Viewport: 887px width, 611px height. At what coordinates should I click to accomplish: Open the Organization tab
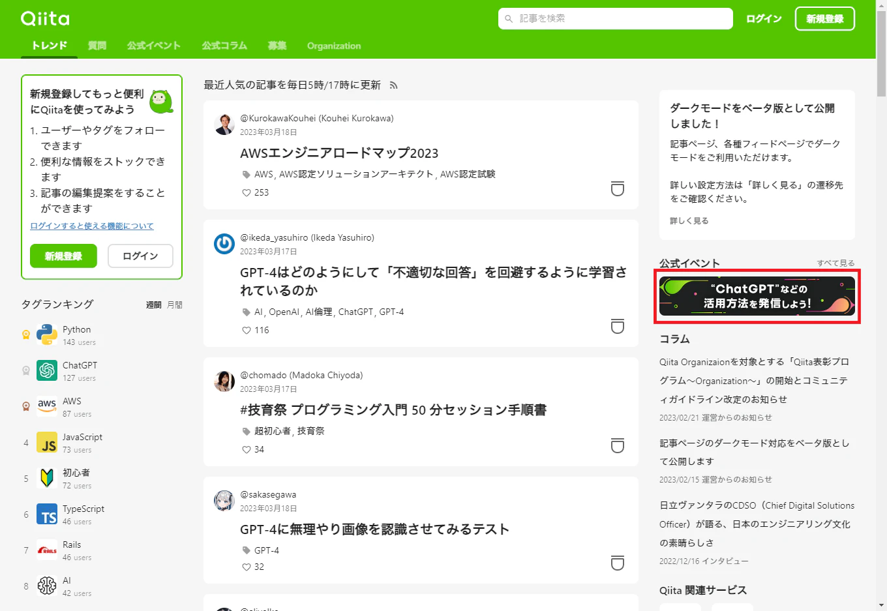334,46
